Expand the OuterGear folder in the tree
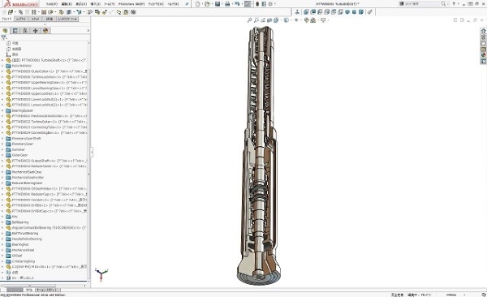The width and height of the screenshot is (487, 297). [x=2, y=155]
